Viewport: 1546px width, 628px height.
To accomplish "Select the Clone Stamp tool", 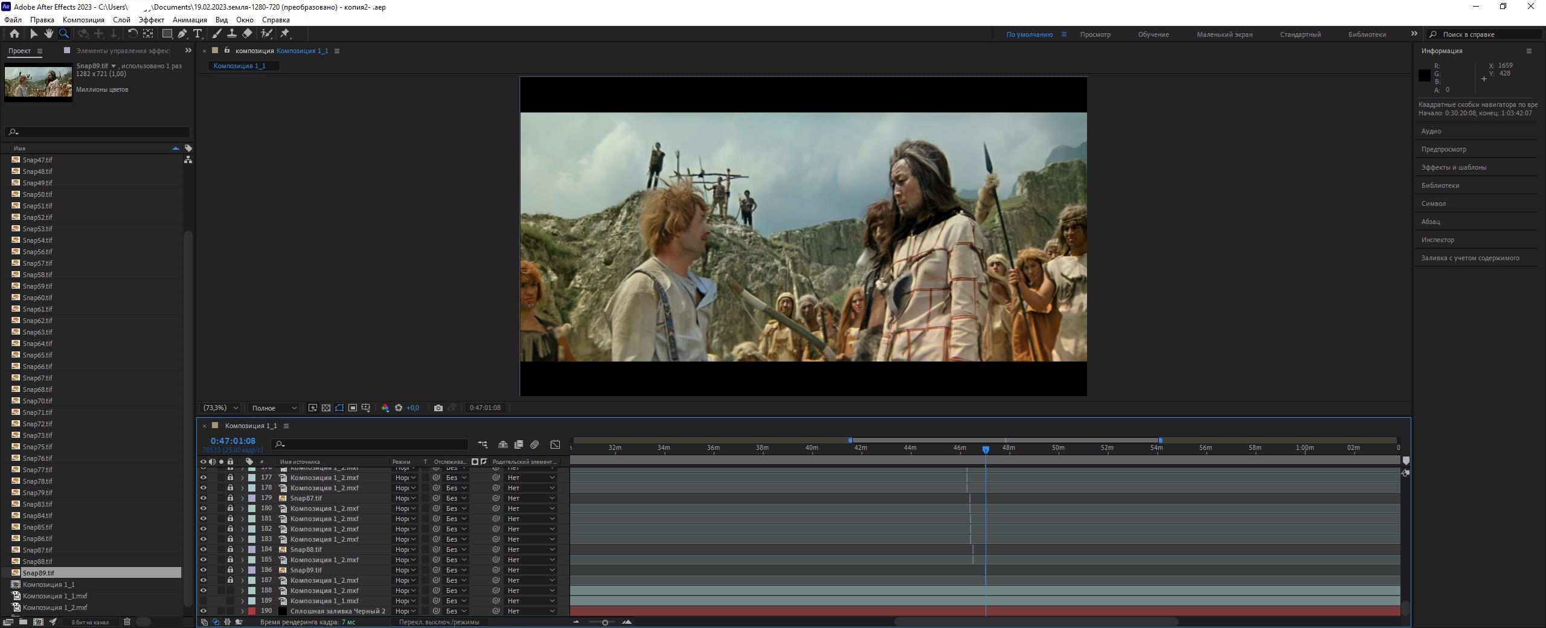I will [x=232, y=34].
